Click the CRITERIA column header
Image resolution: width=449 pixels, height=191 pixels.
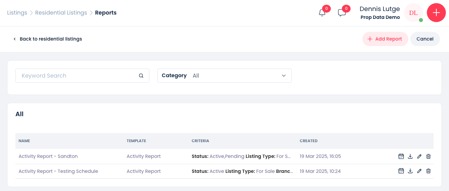tap(200, 141)
